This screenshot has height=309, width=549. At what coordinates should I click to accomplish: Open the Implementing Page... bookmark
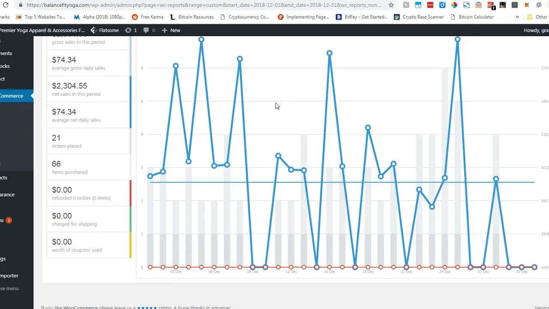[304, 17]
